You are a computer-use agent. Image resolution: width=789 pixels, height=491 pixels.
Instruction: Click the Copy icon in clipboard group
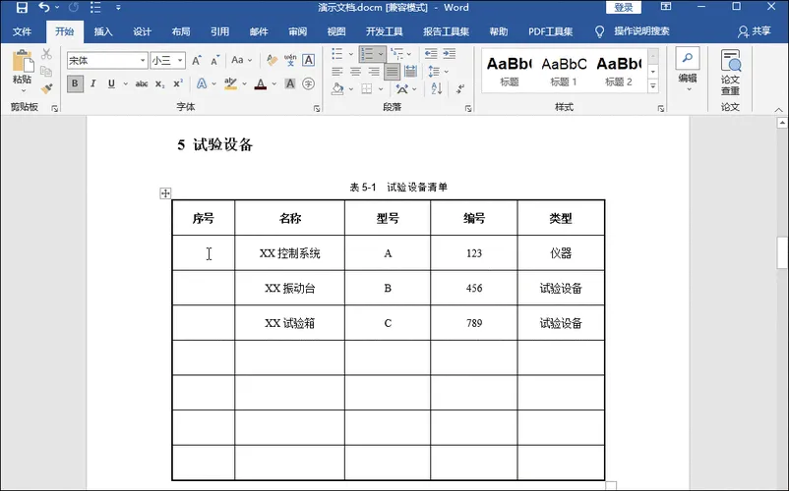click(x=46, y=72)
